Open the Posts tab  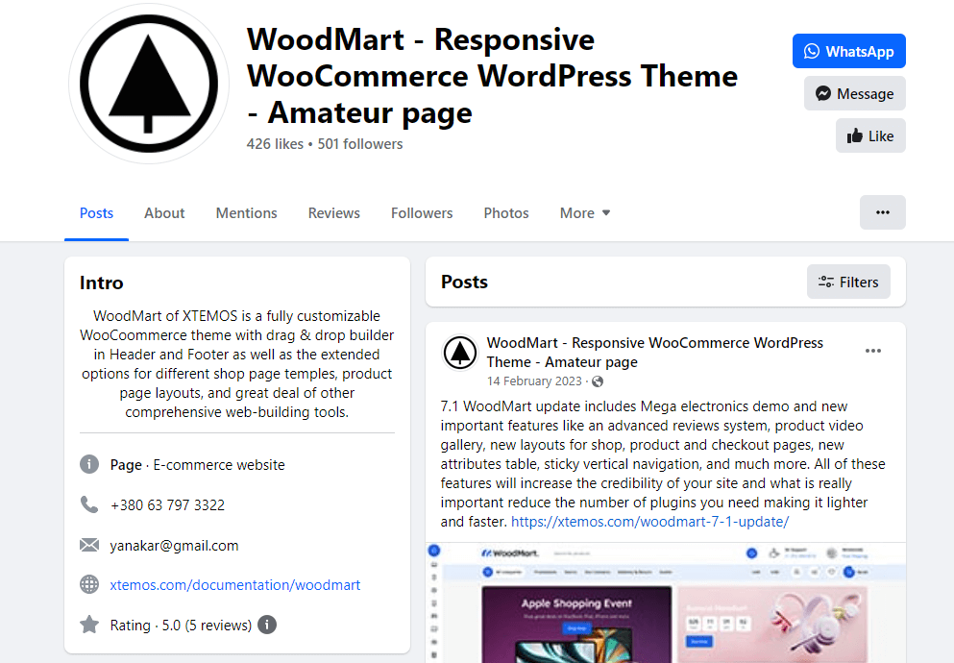96,213
